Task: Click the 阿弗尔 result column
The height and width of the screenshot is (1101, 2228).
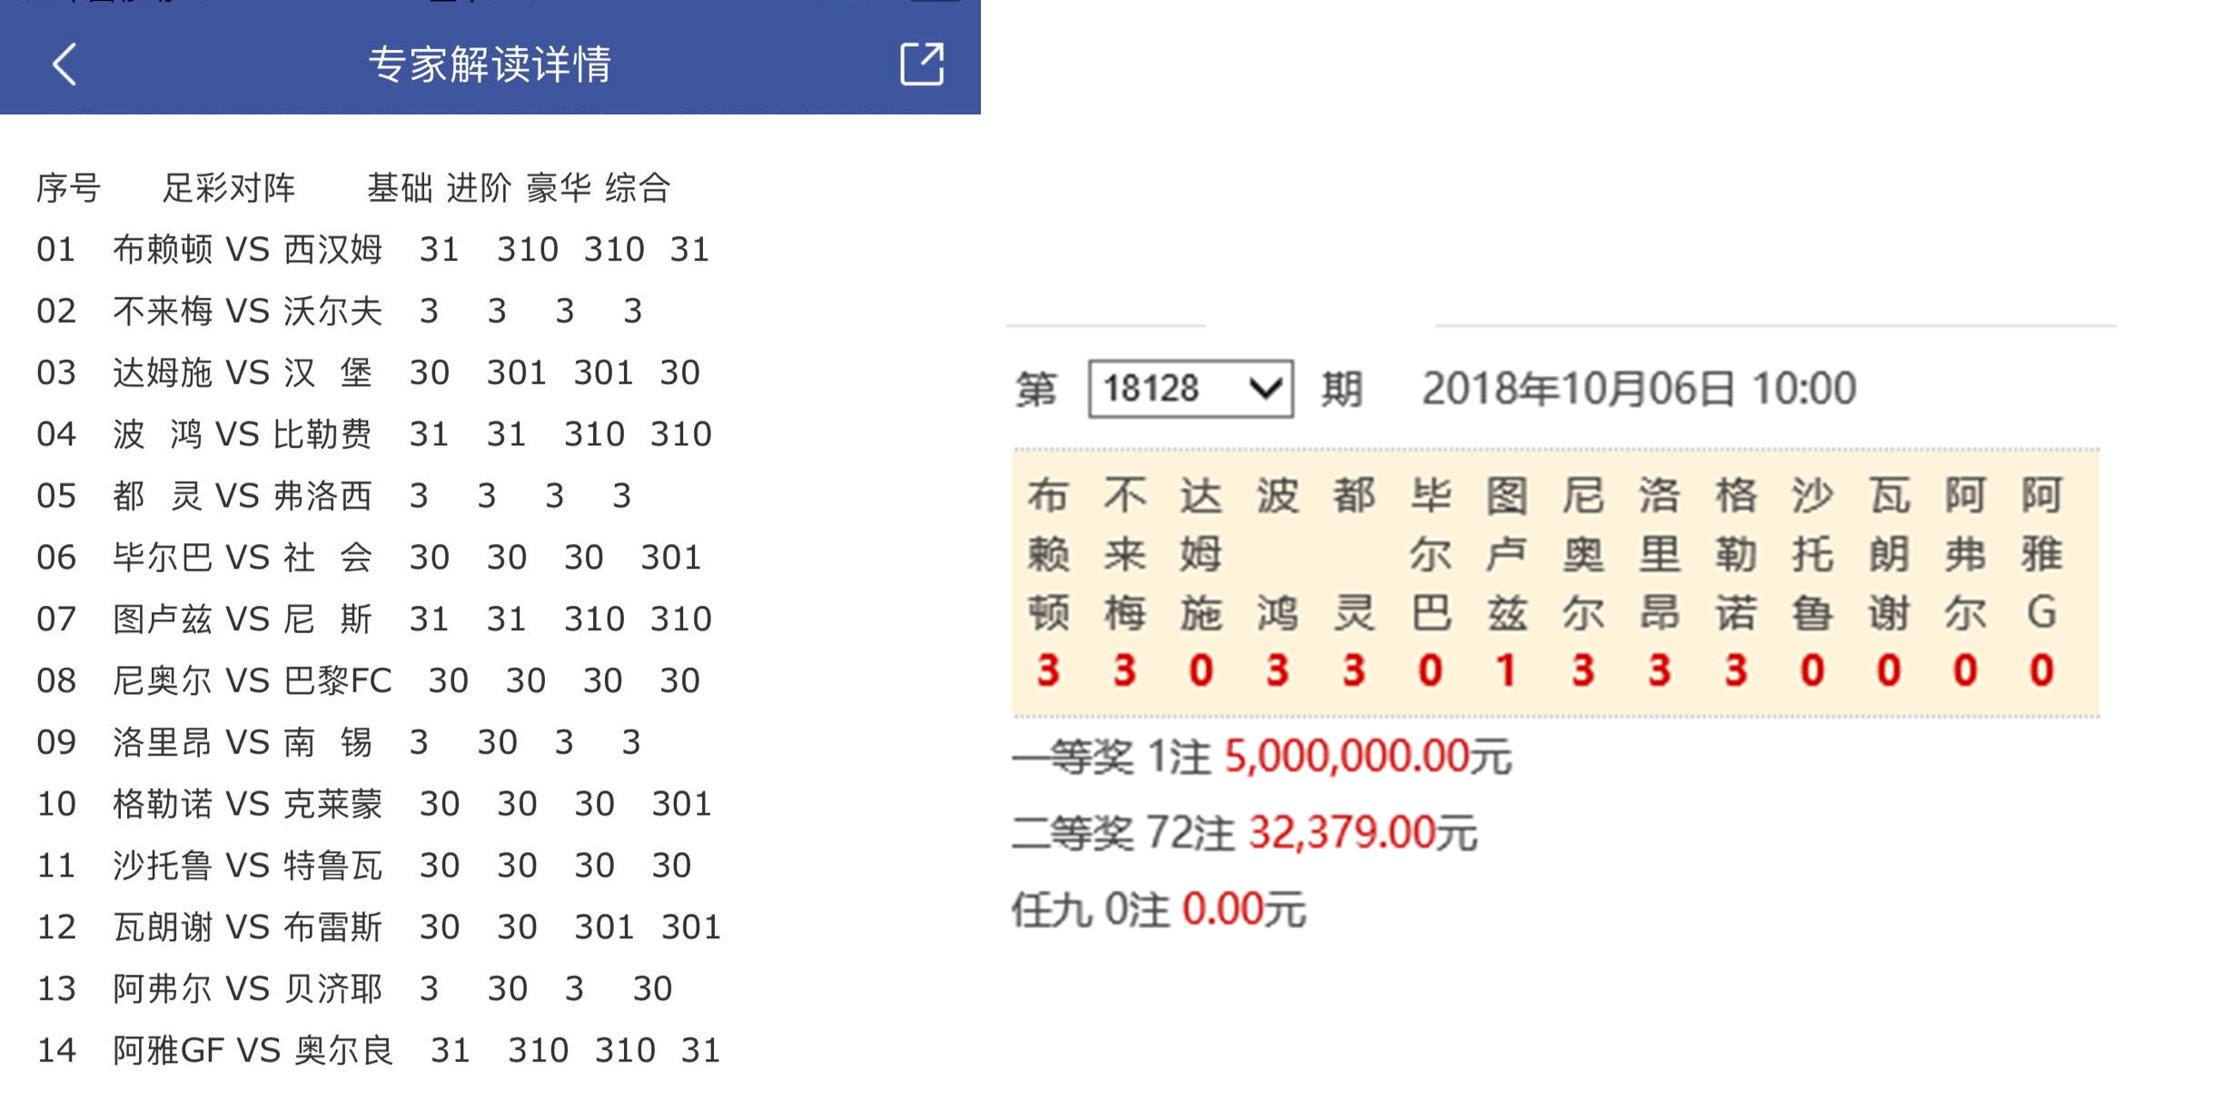Action: (1965, 582)
